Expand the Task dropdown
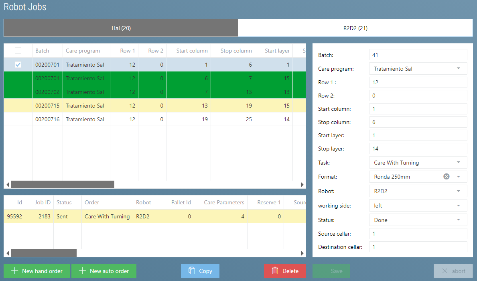 (x=458, y=163)
